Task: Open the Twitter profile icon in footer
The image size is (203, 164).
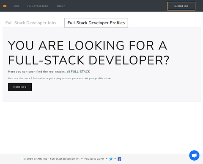Action: point(111,159)
